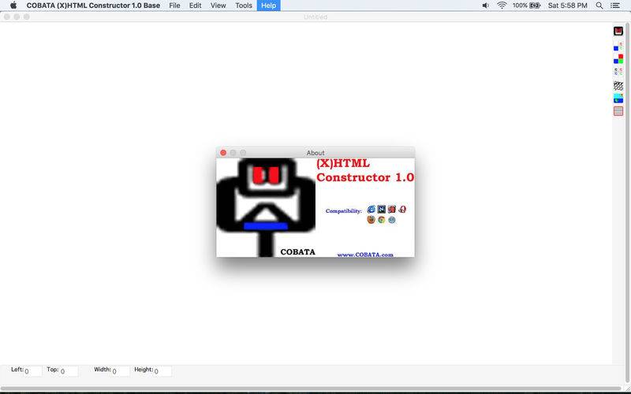The height and width of the screenshot is (394, 631).
Task: Click the Internet Explorer compatibility icon
Action: [371, 210]
